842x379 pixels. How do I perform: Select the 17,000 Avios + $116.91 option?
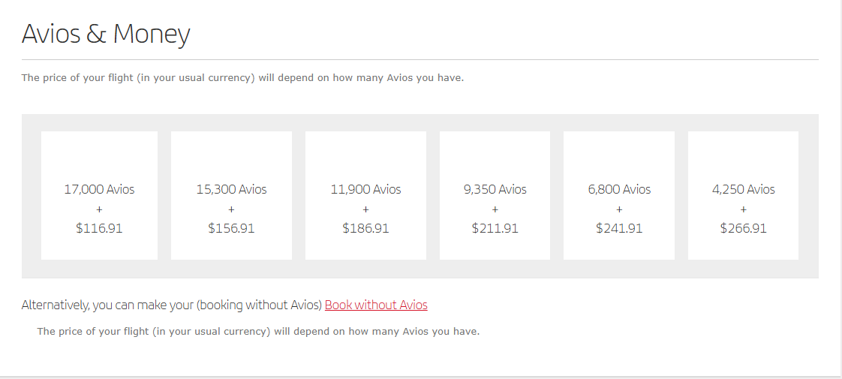click(99, 195)
